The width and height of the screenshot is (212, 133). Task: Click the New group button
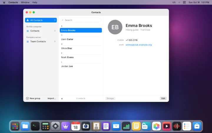pyautogui.click(x=33, y=98)
